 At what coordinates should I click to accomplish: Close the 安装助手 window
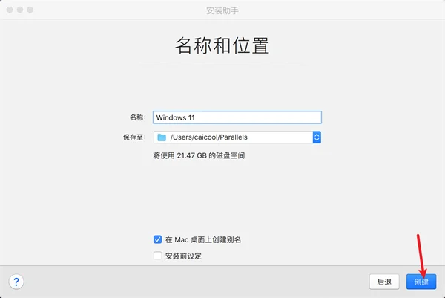coord(10,10)
